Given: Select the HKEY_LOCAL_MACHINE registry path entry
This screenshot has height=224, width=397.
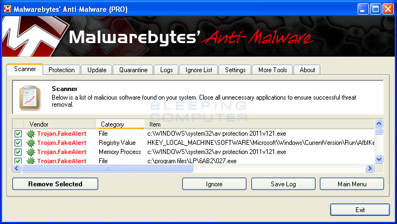Looking at the screenshot, I should [261, 143].
